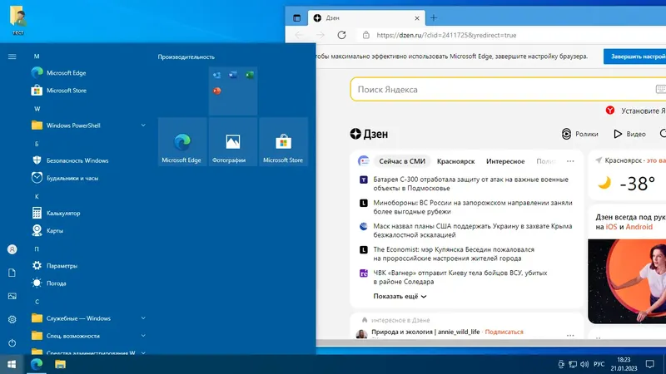Open Settings gear in Start sidebar
666x374 pixels.
pos(12,319)
